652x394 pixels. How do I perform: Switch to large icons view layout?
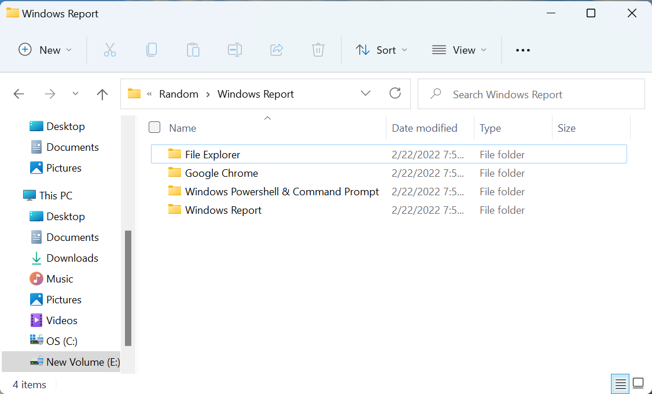coord(638,384)
